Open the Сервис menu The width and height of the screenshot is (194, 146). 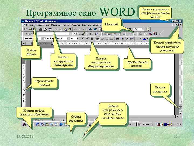point(76,25)
